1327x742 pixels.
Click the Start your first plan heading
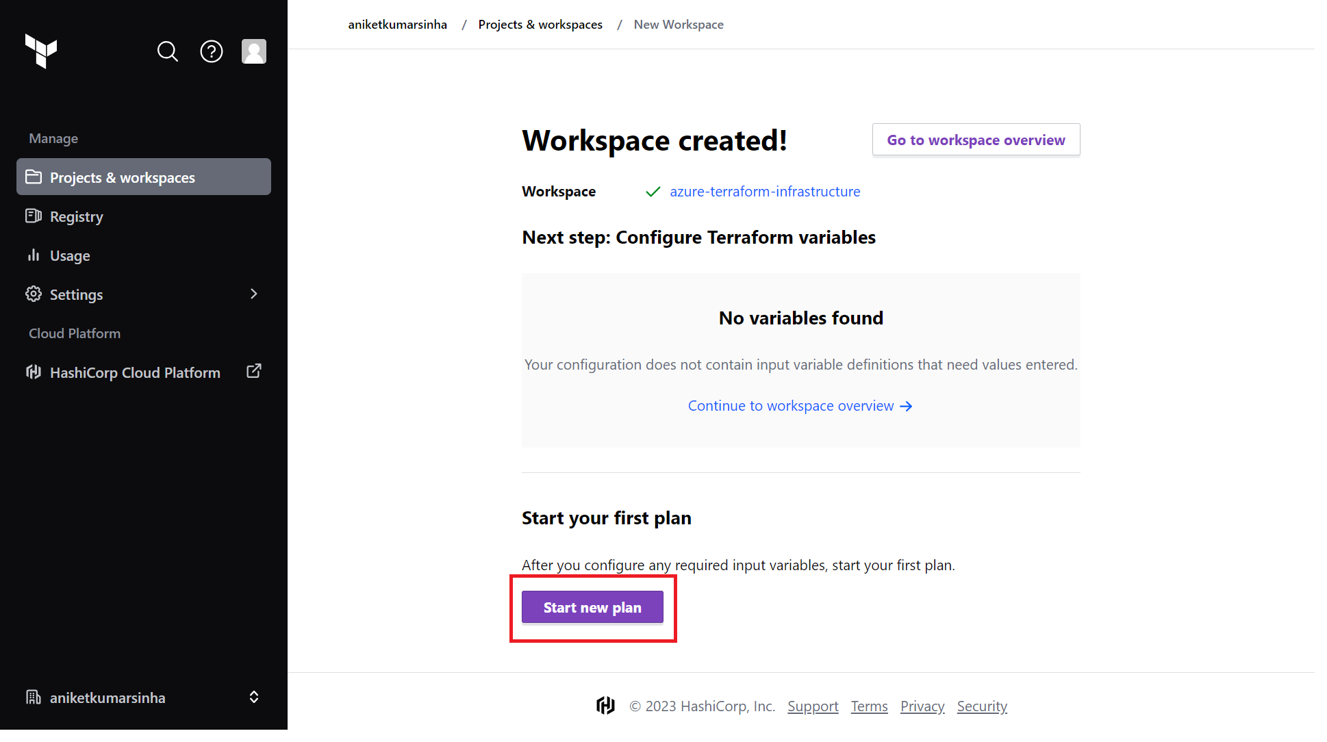(x=607, y=518)
